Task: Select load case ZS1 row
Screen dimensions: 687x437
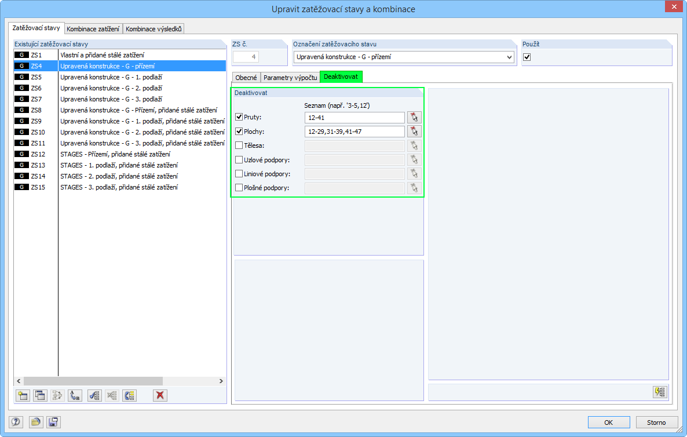Action: pos(120,55)
